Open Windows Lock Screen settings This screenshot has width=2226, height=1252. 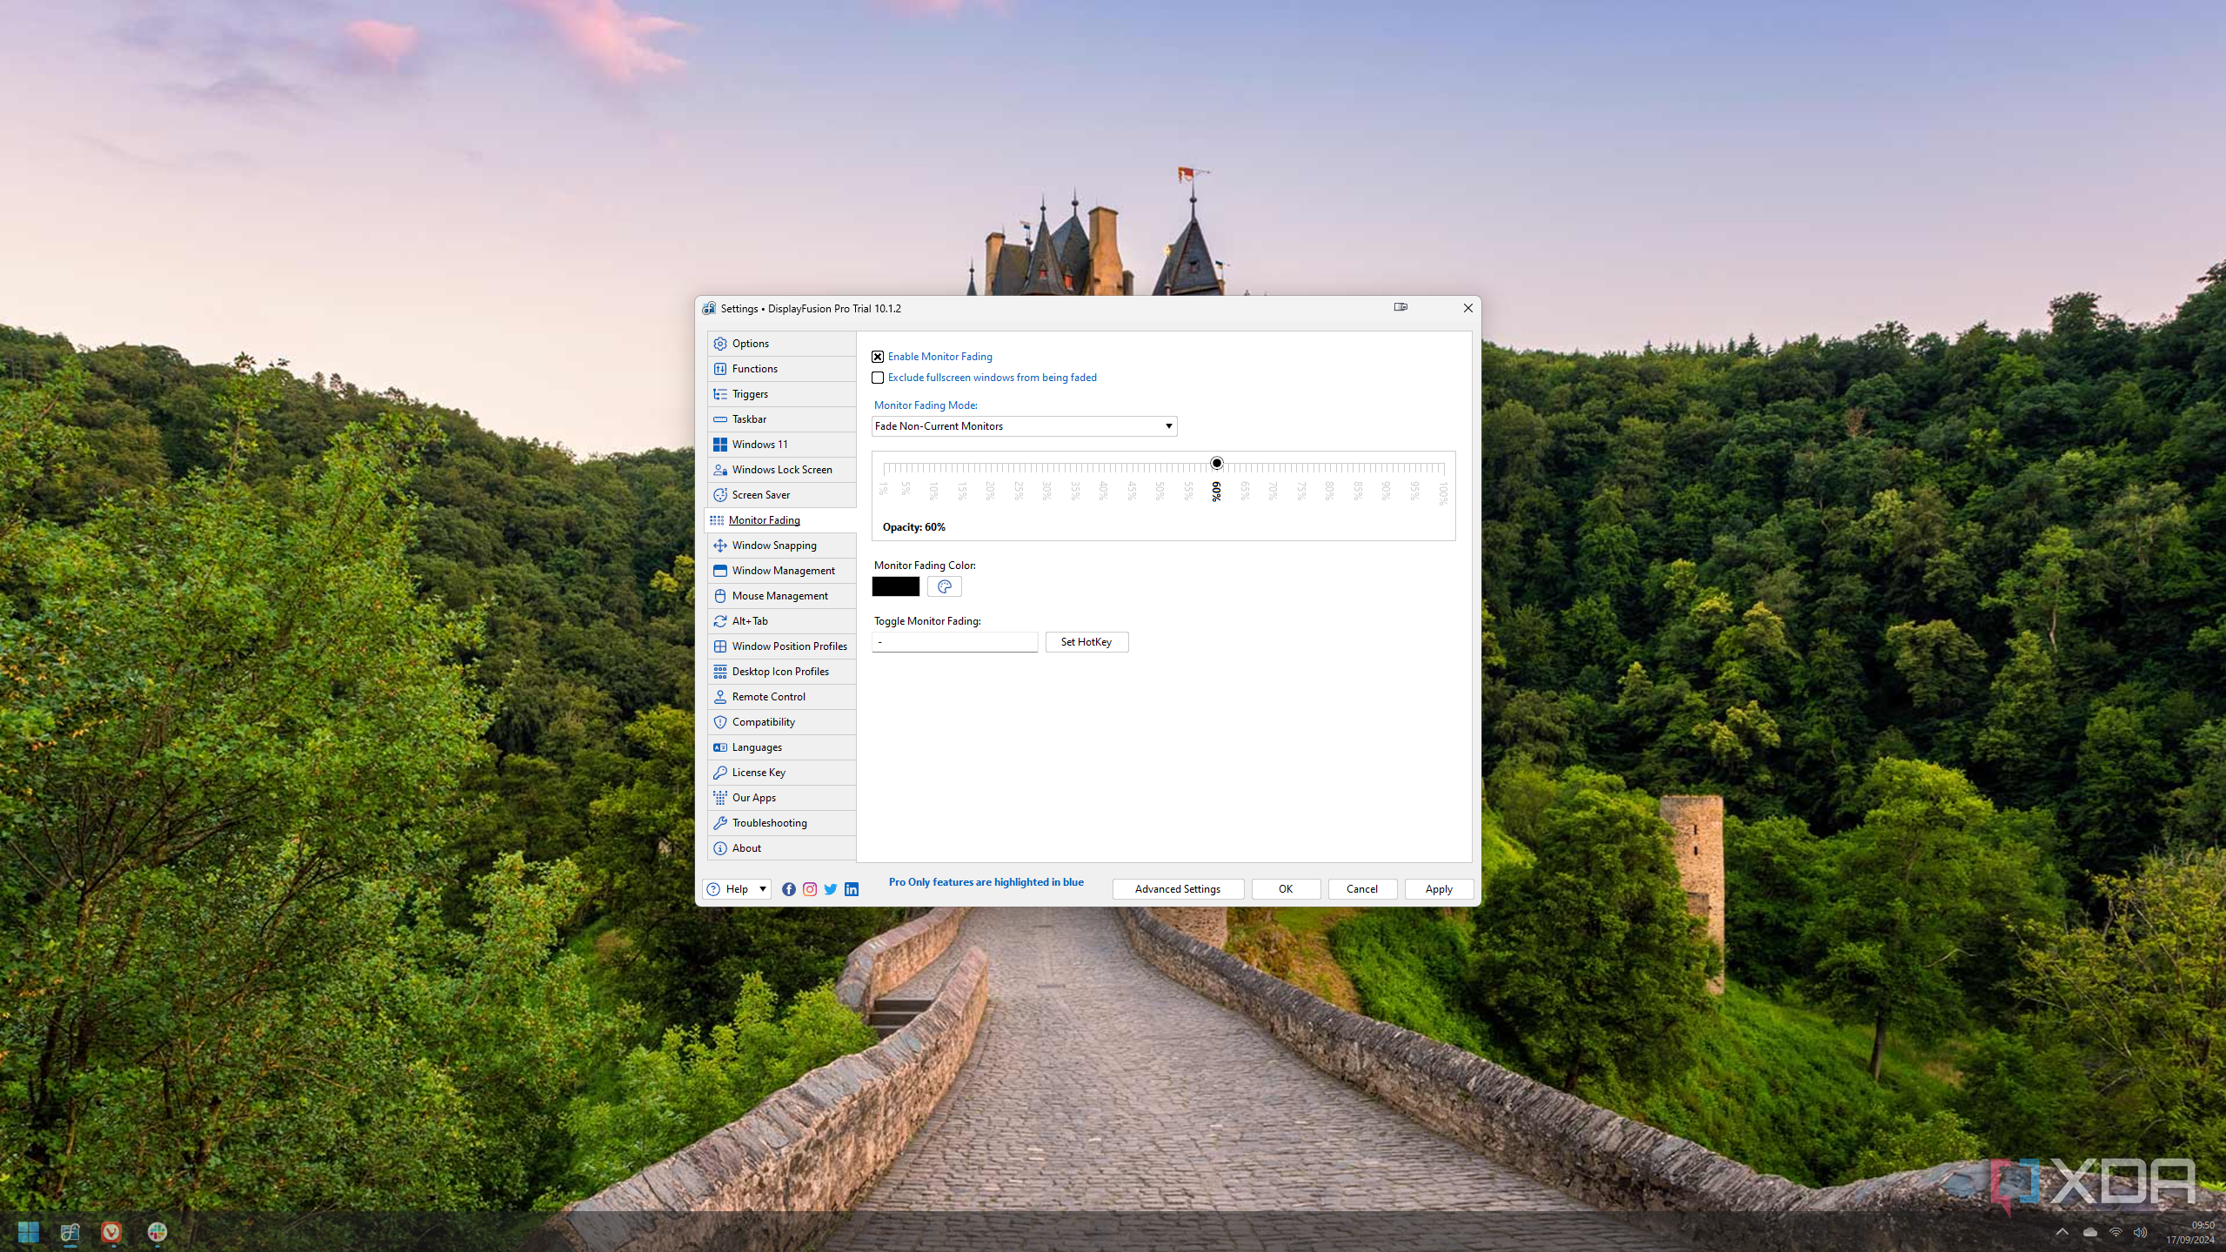781,470
